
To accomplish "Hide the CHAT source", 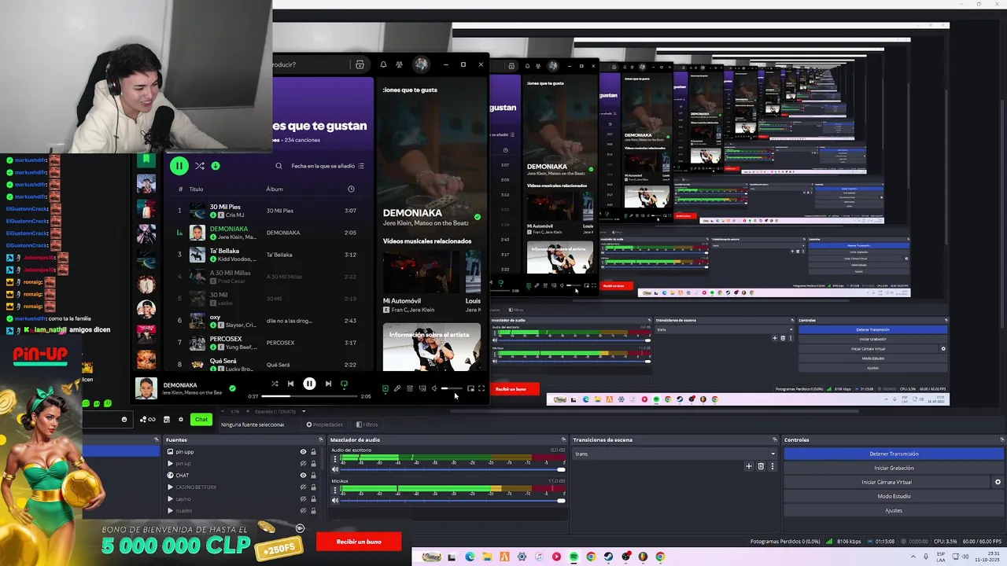I will [x=303, y=476].
